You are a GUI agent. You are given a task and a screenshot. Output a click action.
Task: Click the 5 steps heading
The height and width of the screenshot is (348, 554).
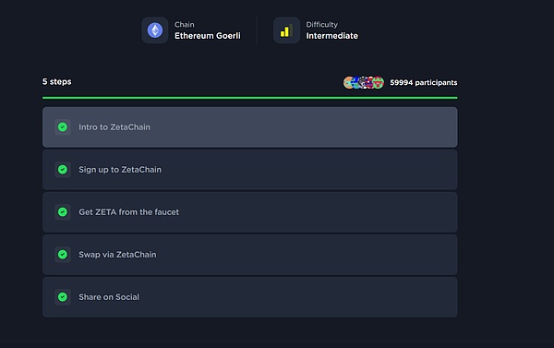coord(57,81)
